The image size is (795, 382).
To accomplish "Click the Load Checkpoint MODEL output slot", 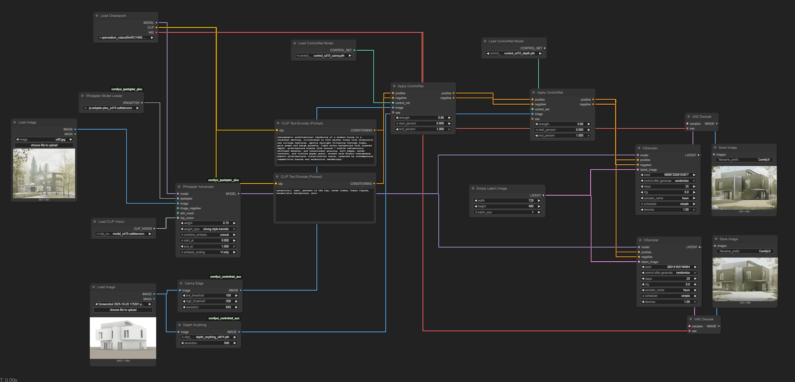I will click(x=156, y=23).
